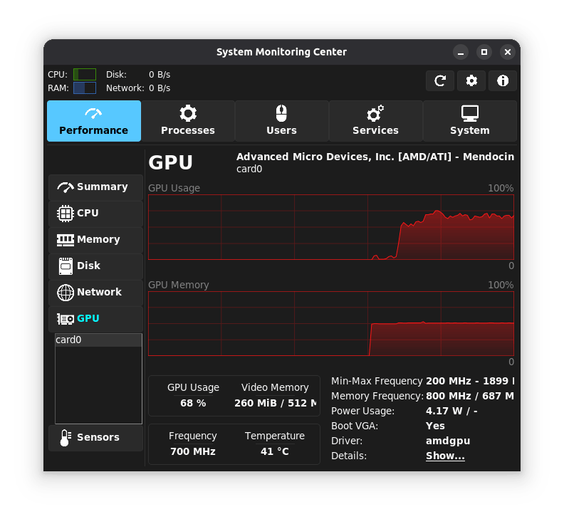Open the System tab
The height and width of the screenshot is (519, 564).
470,121
